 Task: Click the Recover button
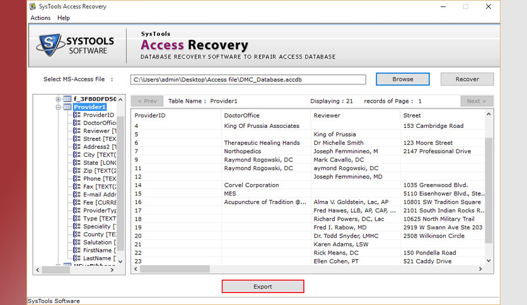(467, 79)
